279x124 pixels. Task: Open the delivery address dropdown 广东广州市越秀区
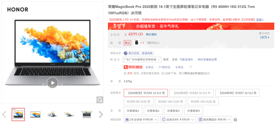coord(142,59)
